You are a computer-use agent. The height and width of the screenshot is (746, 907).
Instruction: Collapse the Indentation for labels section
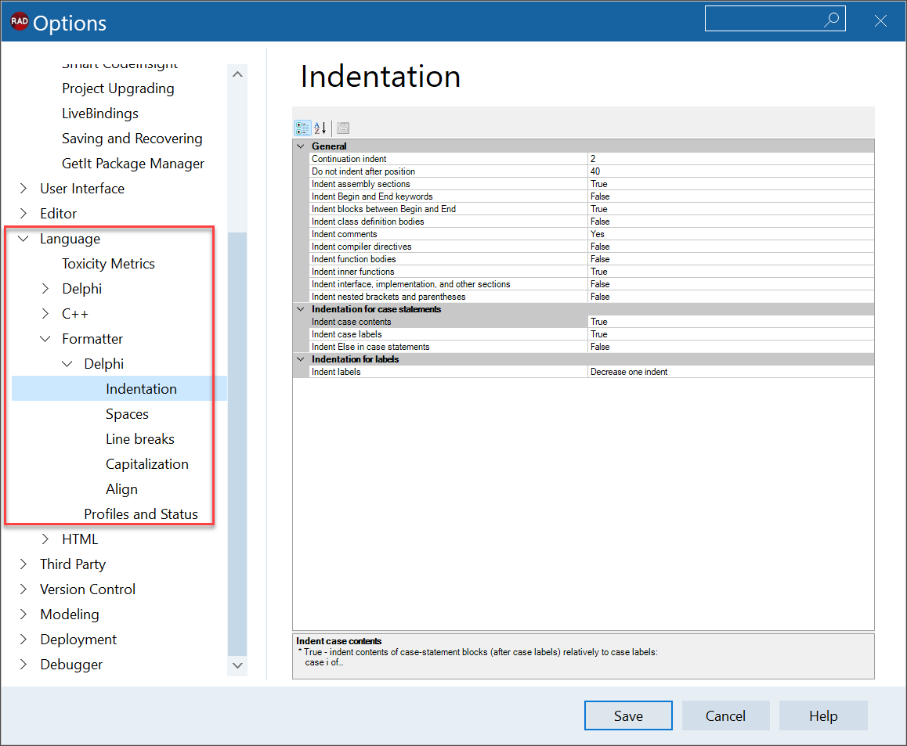click(301, 359)
